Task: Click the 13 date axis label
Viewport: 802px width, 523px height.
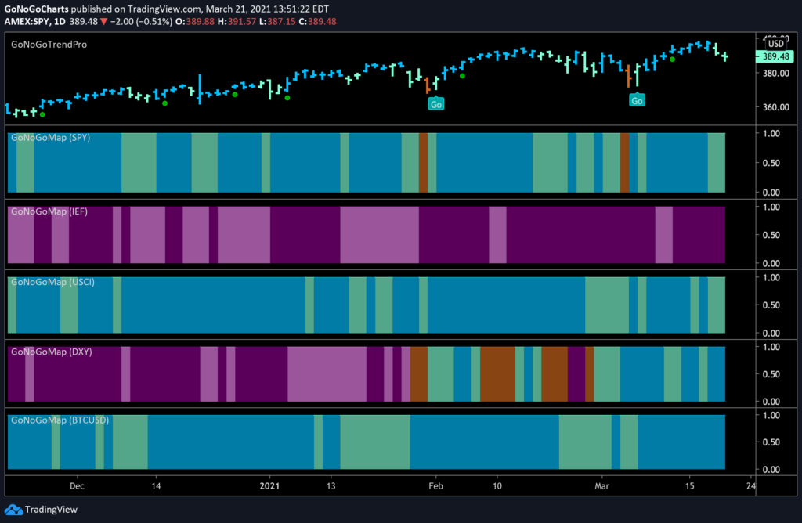Action: 331,485
